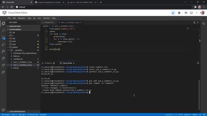Open the Terminal menu
Image resolution: width=207 pixels, height=116 pixels.
[46, 18]
